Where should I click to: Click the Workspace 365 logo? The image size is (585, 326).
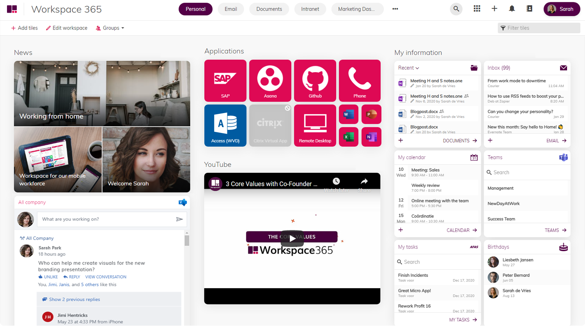[x=12, y=9]
